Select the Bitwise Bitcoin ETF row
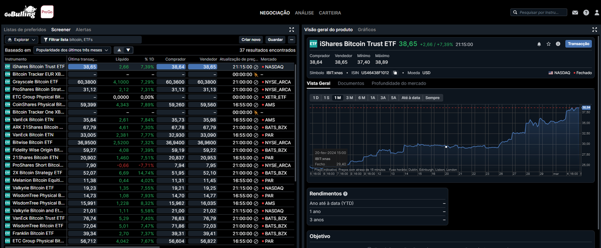 pos(149,142)
